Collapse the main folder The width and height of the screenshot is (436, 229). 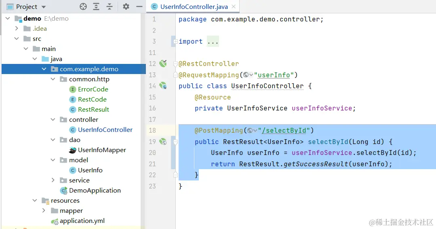[26, 49]
